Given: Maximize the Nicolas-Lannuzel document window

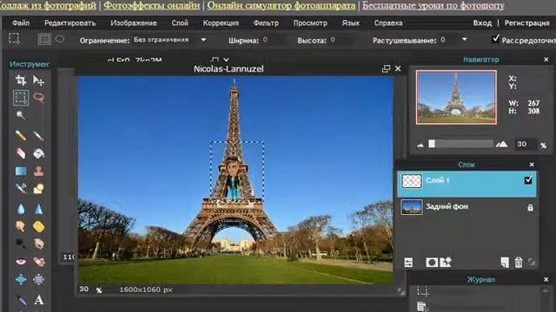Looking at the screenshot, I should tap(386, 68).
